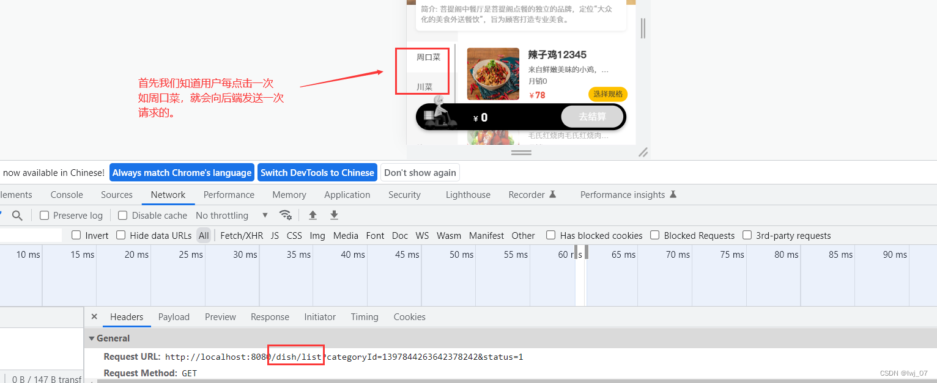Tick the Hide data URLs checkbox

(x=120, y=235)
